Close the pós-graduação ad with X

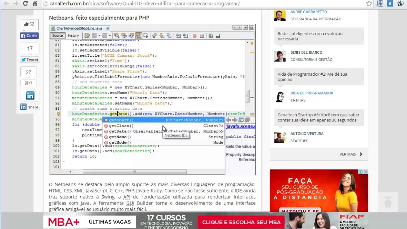click(366, 172)
